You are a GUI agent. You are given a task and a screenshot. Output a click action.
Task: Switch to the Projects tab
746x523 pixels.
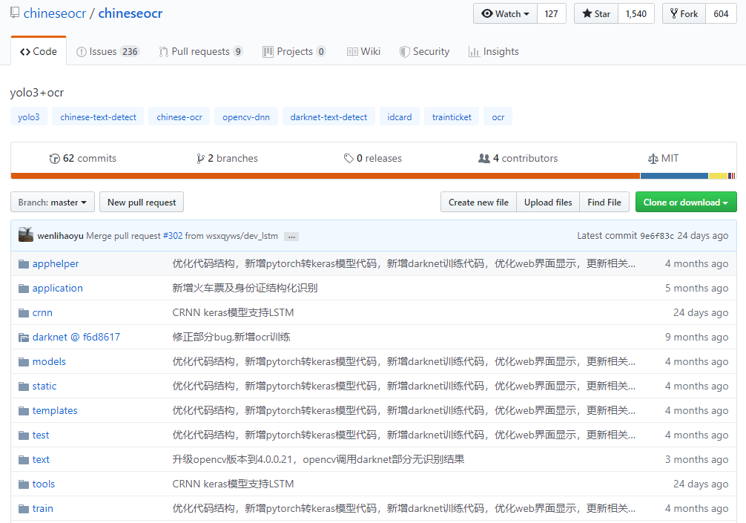click(x=294, y=51)
